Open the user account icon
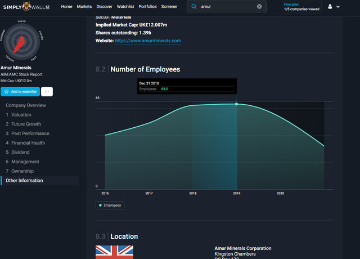 coord(330,6)
